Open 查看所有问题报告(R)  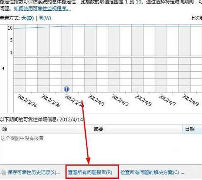90,172
